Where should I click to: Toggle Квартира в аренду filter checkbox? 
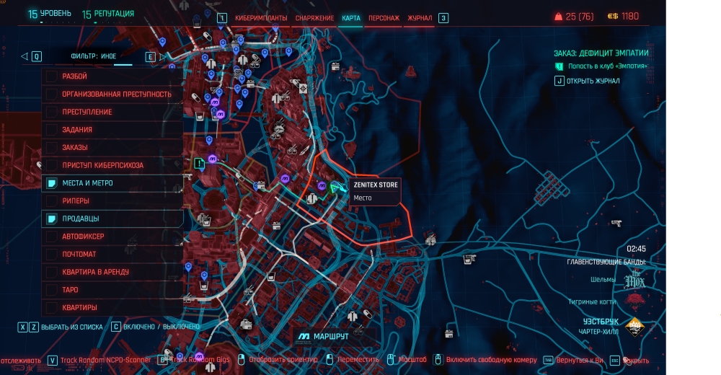point(51,272)
